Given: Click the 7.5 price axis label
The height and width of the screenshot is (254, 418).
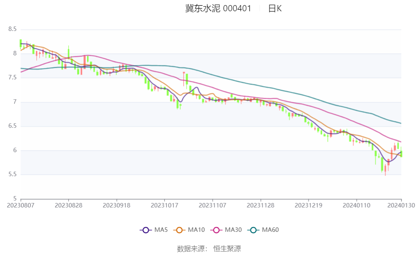Looking at the screenshot, I should 12,77.
